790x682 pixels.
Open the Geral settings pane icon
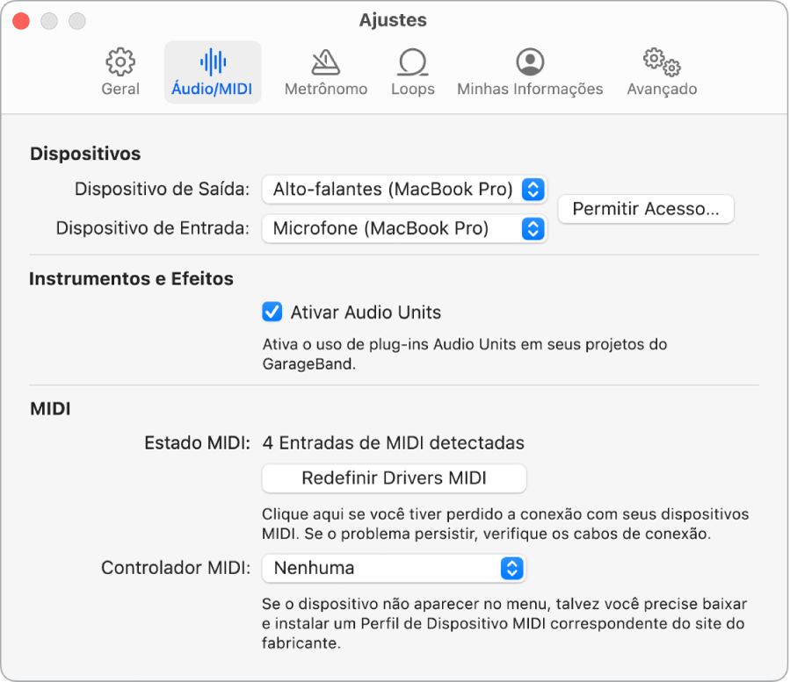pyautogui.click(x=119, y=63)
